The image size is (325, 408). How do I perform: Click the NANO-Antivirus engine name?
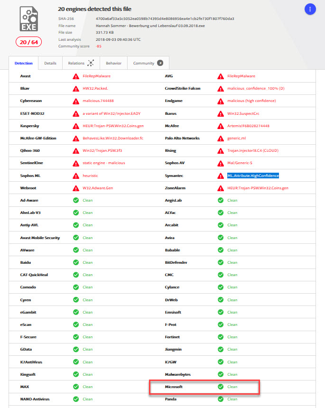[x=35, y=399]
